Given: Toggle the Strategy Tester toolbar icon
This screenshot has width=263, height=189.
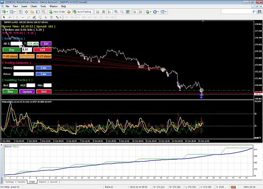Looking at the screenshot, I should click(x=44, y=12).
